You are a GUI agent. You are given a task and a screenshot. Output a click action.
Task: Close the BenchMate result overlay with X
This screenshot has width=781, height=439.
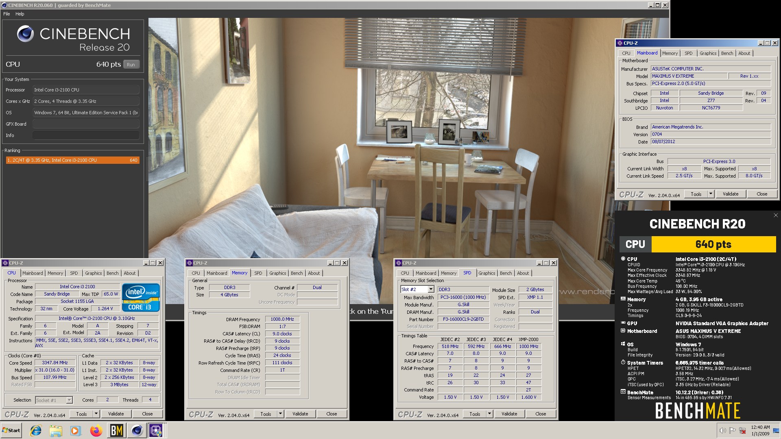point(775,215)
